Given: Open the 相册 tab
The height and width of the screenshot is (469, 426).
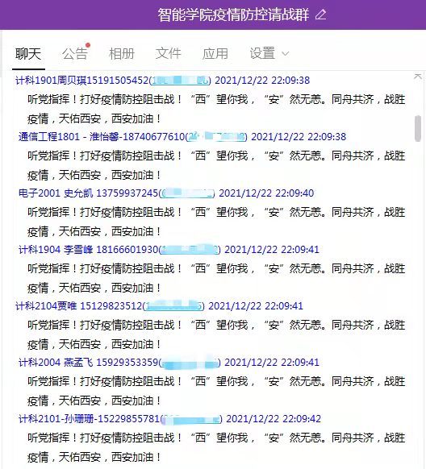Looking at the screenshot, I should (122, 54).
